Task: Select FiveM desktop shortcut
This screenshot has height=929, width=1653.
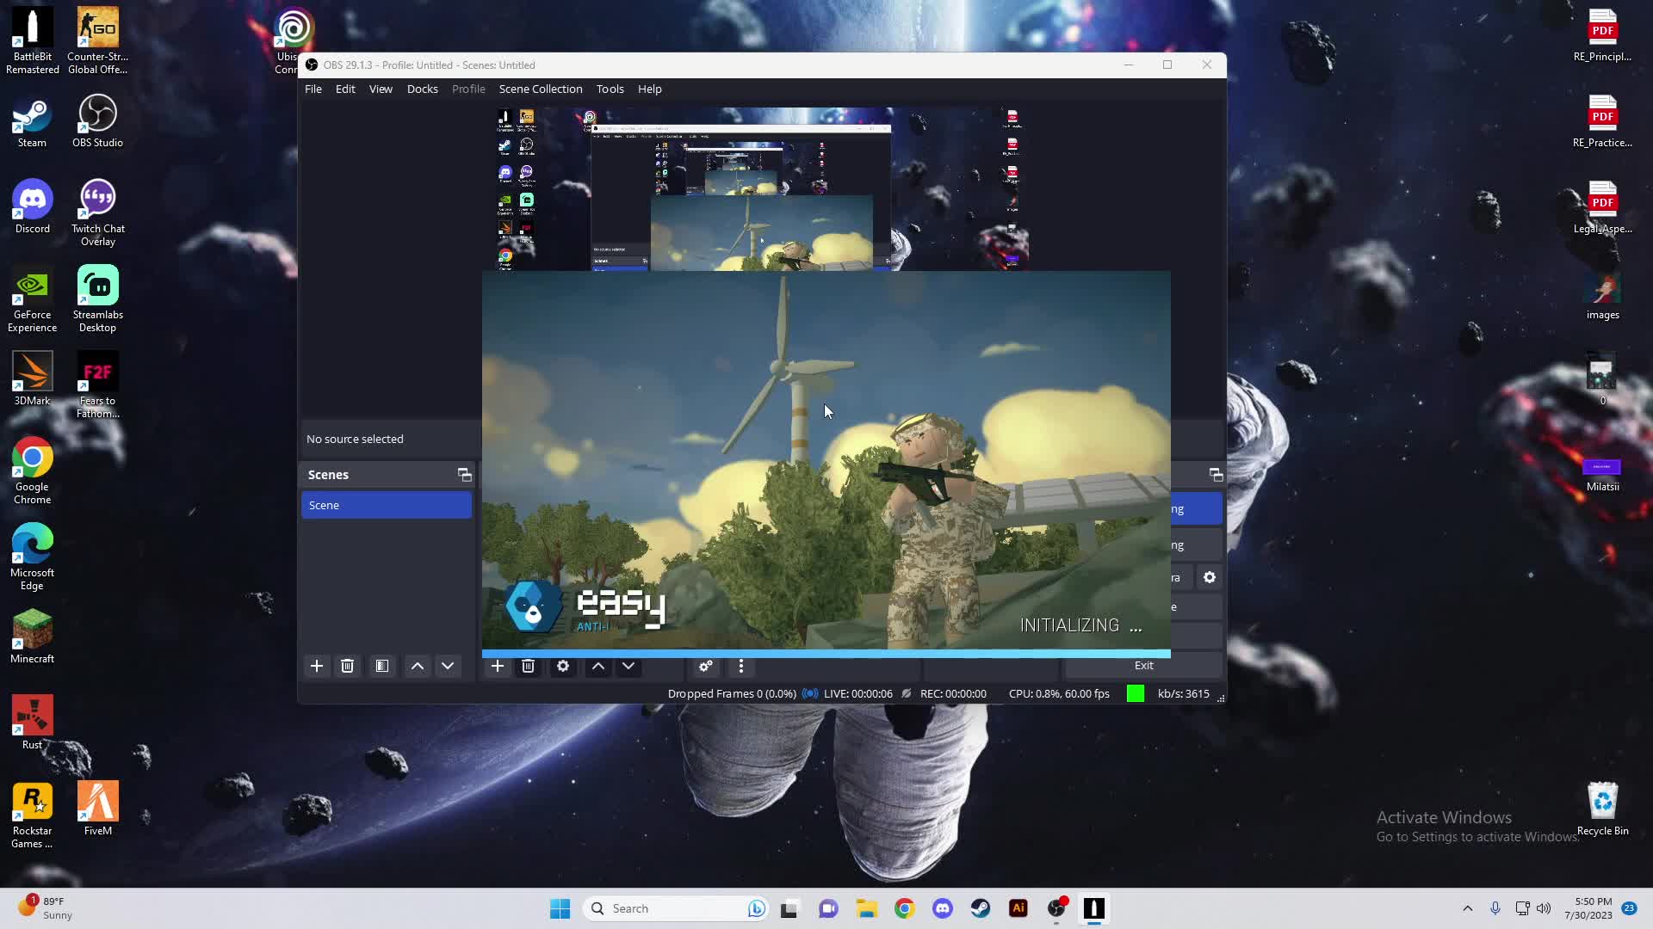Action: click(97, 809)
